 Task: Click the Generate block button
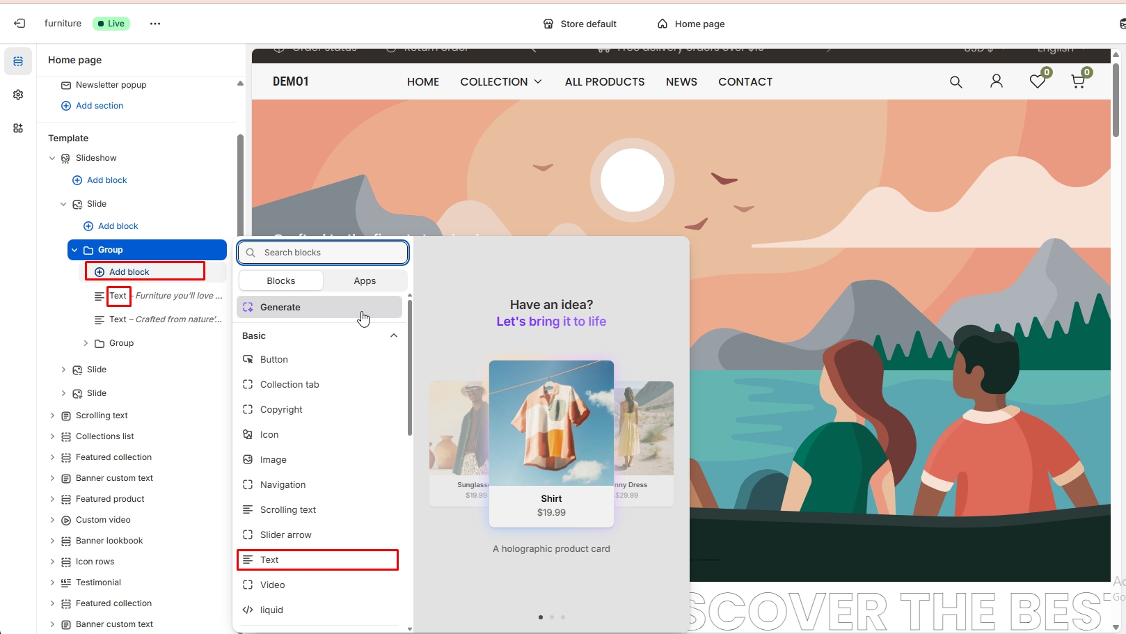point(319,307)
